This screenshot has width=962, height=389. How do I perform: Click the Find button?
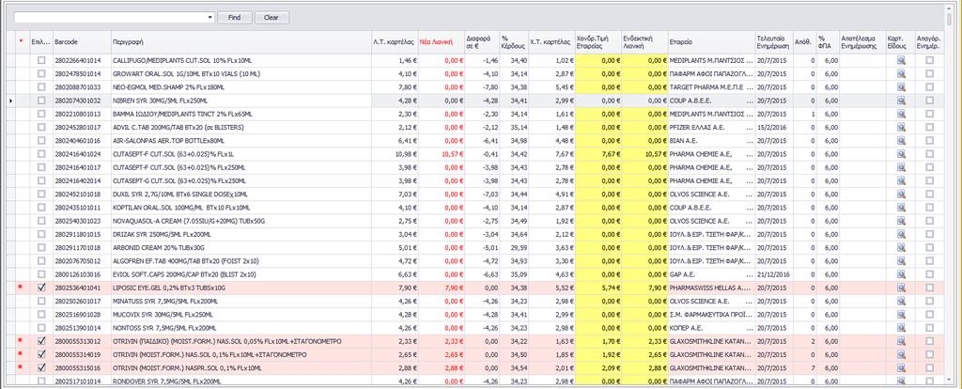(234, 17)
